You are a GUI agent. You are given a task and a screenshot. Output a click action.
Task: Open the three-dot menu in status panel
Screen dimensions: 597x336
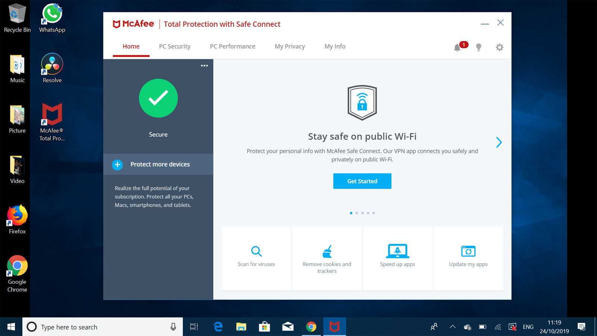204,66
